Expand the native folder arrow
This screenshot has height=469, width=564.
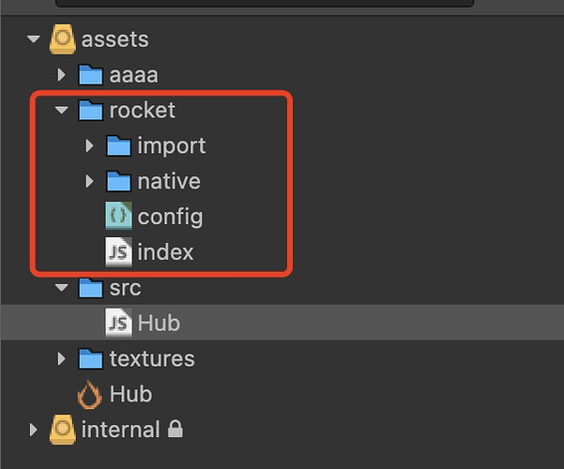point(90,181)
